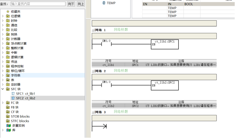Viewport: 235px width, 138px height.
Task: Expand the 通信 tree node
Action: pos(3,25)
